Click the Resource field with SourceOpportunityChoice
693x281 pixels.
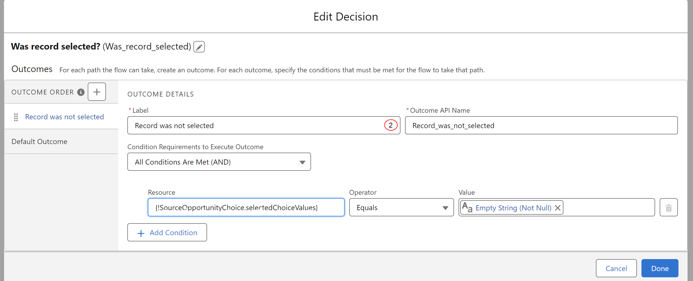(x=246, y=208)
